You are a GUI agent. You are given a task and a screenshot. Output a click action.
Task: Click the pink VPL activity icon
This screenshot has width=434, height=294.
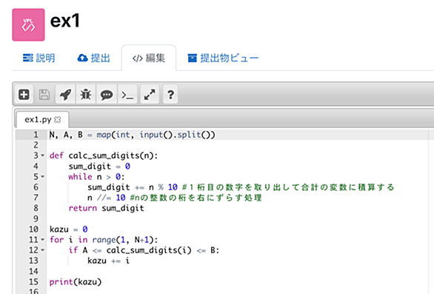(x=28, y=25)
